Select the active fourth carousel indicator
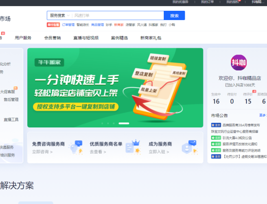Image resolution: width=267 pixels, height=204 pixels. pos(124,123)
